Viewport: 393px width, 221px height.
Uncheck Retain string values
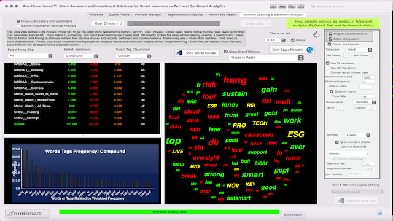tap(330, 39)
